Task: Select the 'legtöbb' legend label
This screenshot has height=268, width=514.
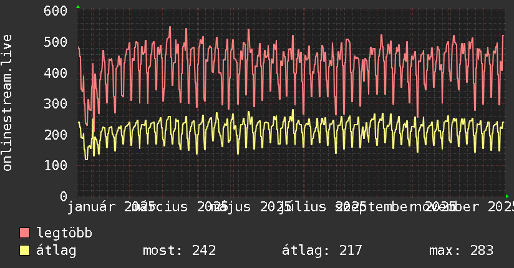Action: (x=64, y=233)
